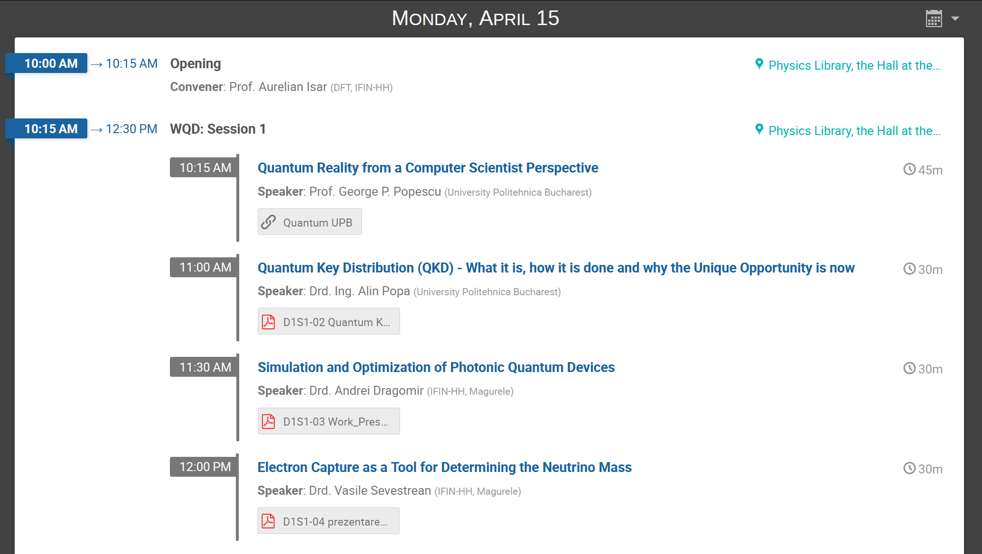Open Quantum Reality from a Computer Scientist Perspective
Screen dimensions: 982x554
point(428,168)
